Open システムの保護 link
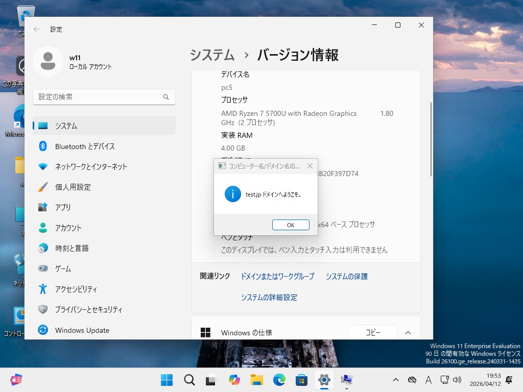523x392 pixels. pos(346,276)
